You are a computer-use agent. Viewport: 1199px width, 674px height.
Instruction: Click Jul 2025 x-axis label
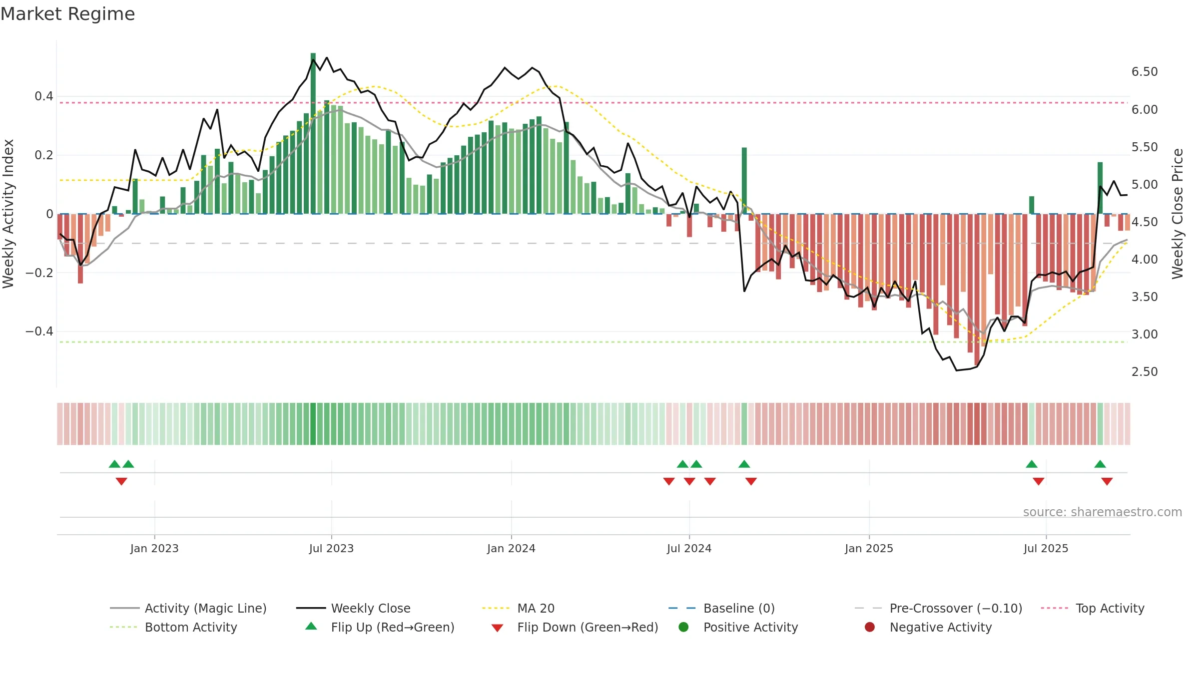(x=1046, y=548)
